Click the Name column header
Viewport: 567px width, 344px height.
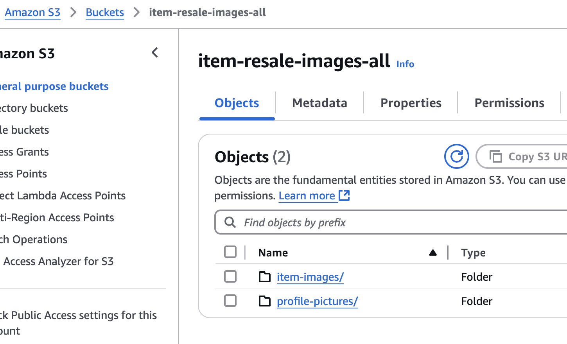[273, 253]
